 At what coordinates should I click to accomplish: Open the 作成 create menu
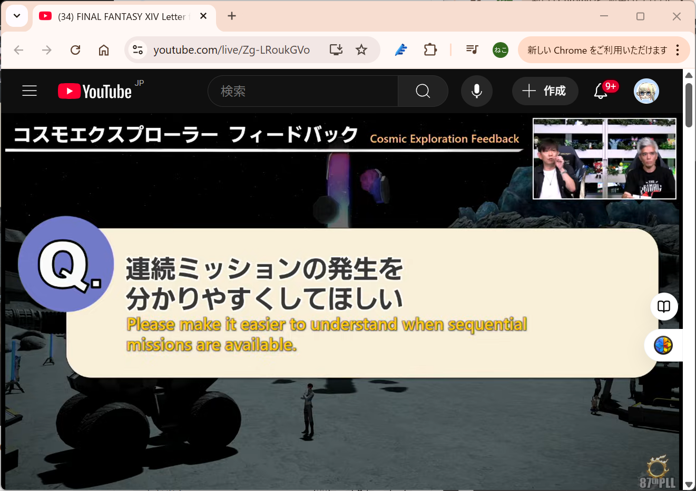tap(545, 91)
